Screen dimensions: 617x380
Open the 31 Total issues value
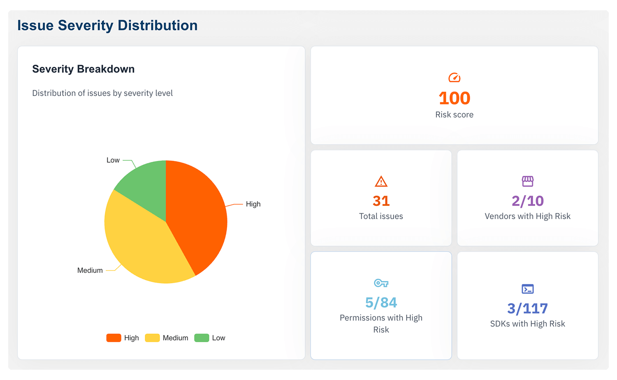coord(381,201)
